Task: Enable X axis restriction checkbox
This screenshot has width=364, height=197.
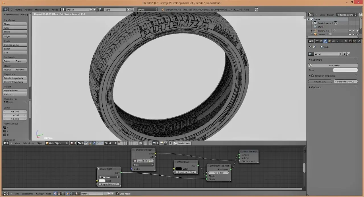Action: tap(5, 128)
